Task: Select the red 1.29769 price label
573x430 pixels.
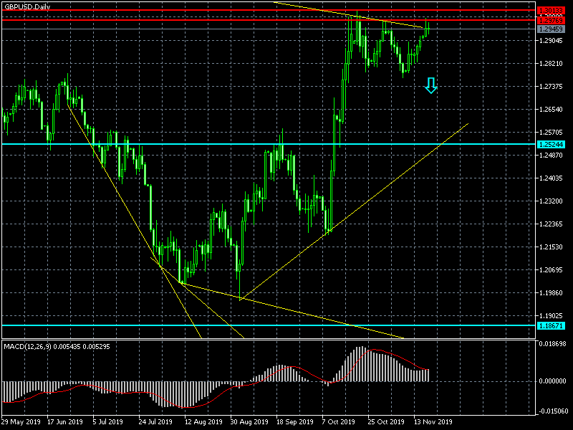Action: coord(551,21)
